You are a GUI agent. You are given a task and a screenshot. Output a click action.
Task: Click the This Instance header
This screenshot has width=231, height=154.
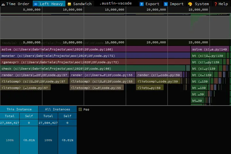pos(19,109)
